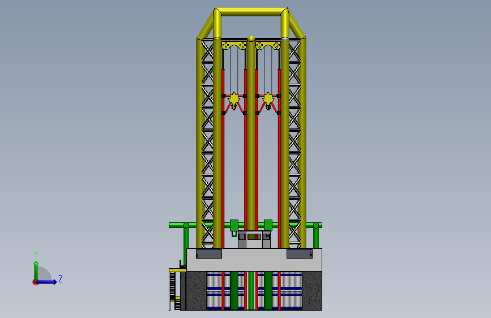
Task: Select the left yellow hook block
Action: coord(234,101)
